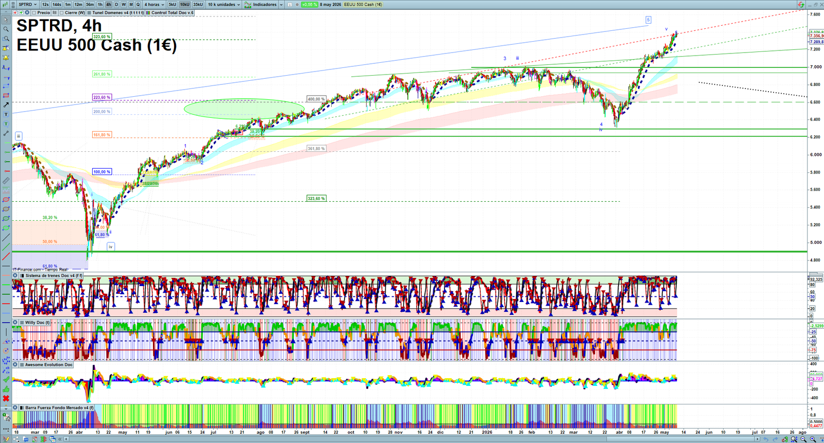Click the pencil icon at bottom-left corner
824x443 pixels.
6,439
